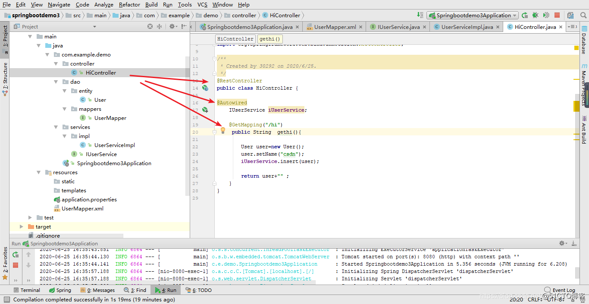Viewport: 589px width, 304px height.
Task: Open the Event Log
Action: pyautogui.click(x=560, y=290)
